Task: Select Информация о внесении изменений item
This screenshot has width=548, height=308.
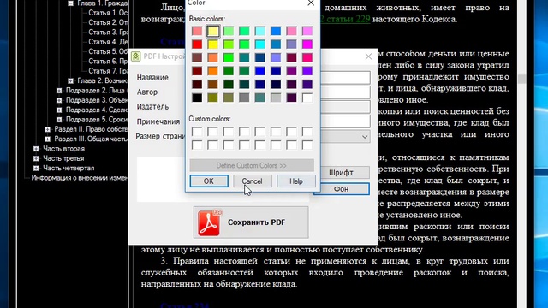Action: point(80,178)
